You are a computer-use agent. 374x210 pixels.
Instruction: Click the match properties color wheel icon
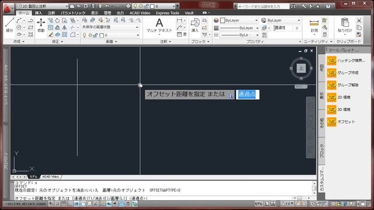click(216, 20)
